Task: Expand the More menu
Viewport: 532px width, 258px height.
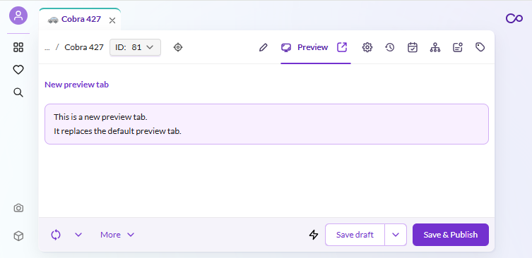Action: click(x=117, y=235)
